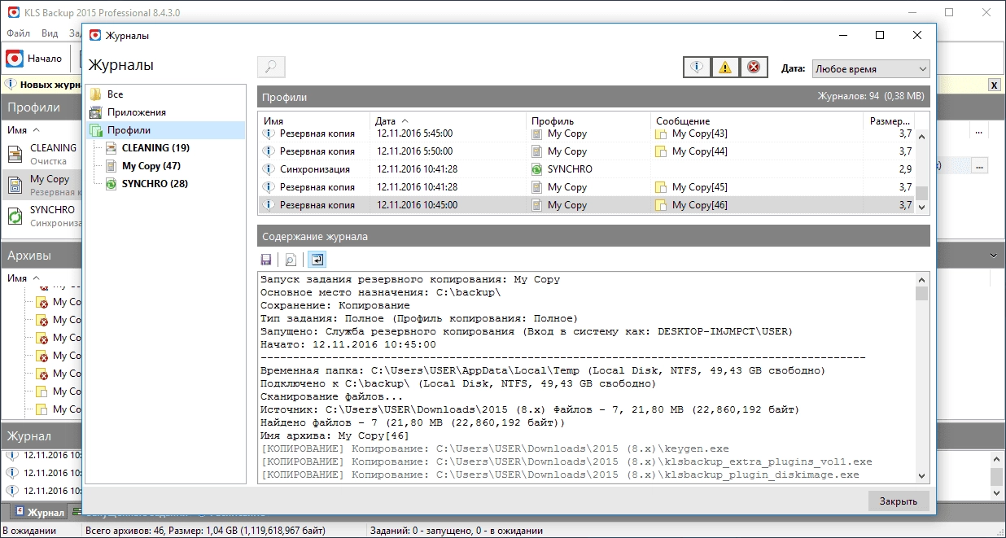Click the My Copy (47) document icon
Screen dimensions: 1006x538
click(111, 166)
